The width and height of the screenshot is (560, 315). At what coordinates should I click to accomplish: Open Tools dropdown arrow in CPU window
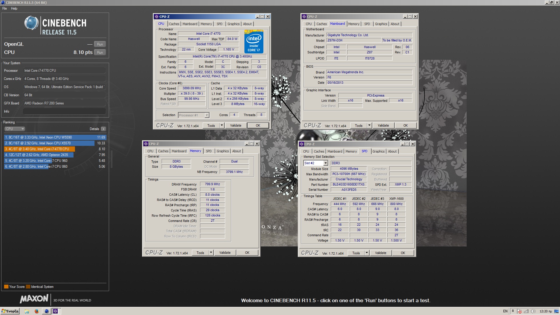point(222,125)
